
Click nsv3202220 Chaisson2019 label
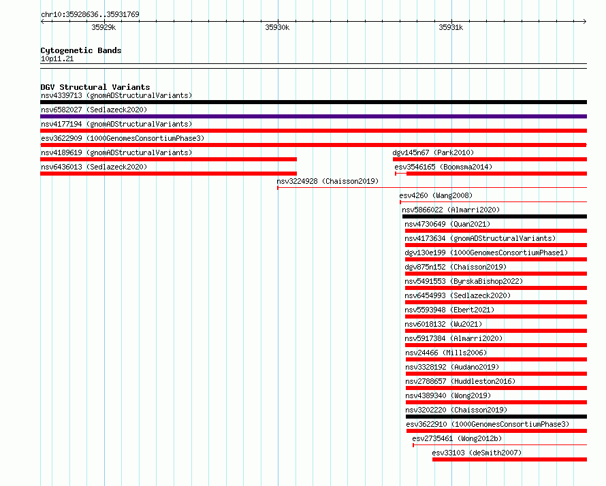(x=456, y=410)
